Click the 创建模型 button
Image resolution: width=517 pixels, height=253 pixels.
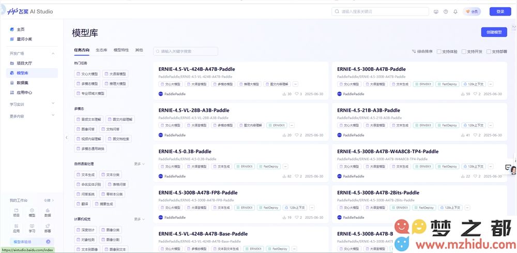494,32
